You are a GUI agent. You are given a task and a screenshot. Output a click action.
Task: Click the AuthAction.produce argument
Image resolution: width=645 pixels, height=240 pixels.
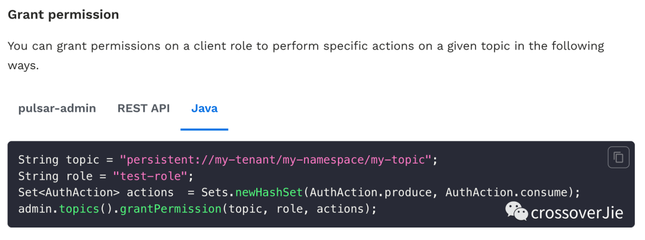(374, 192)
